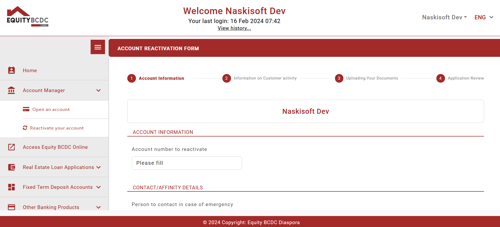This screenshot has width=500, height=227.
Task: Collapse the Account Manager chevron
Action: 98,90
